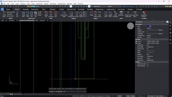The height and width of the screenshot is (97, 172).
Task: Click the Update Fields icon
Action: coord(110,14)
